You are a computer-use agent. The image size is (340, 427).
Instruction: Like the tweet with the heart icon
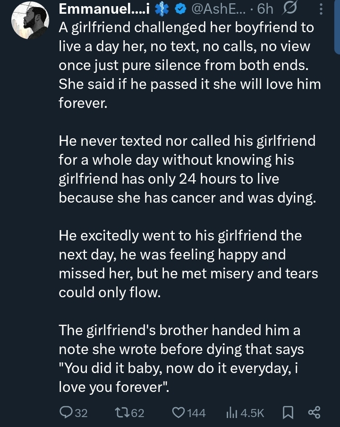178,413
